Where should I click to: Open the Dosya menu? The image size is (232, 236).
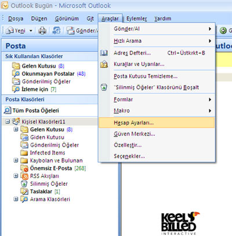16,19
